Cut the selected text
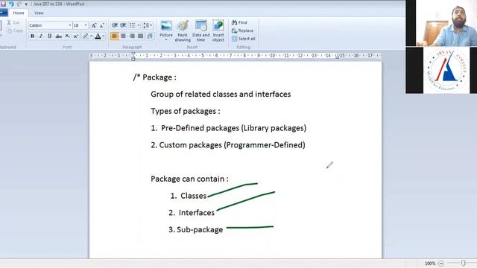The height and width of the screenshot is (268, 477). click(13, 22)
